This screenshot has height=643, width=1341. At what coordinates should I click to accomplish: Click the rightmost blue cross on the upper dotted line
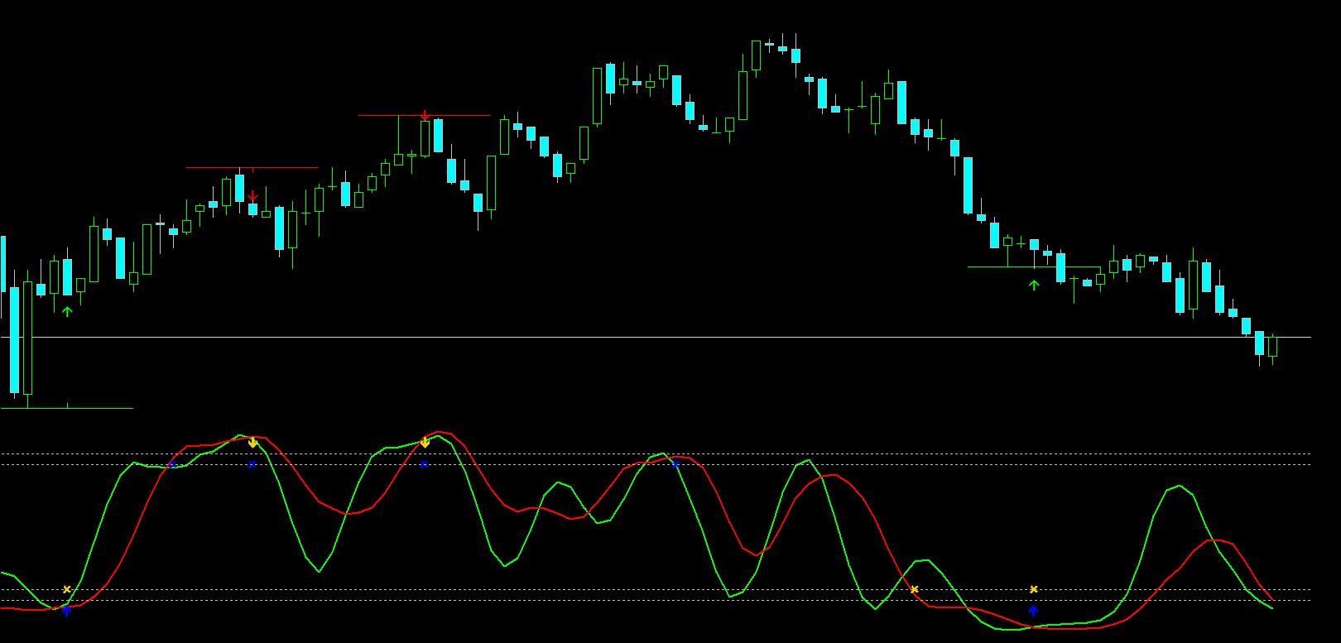(675, 465)
